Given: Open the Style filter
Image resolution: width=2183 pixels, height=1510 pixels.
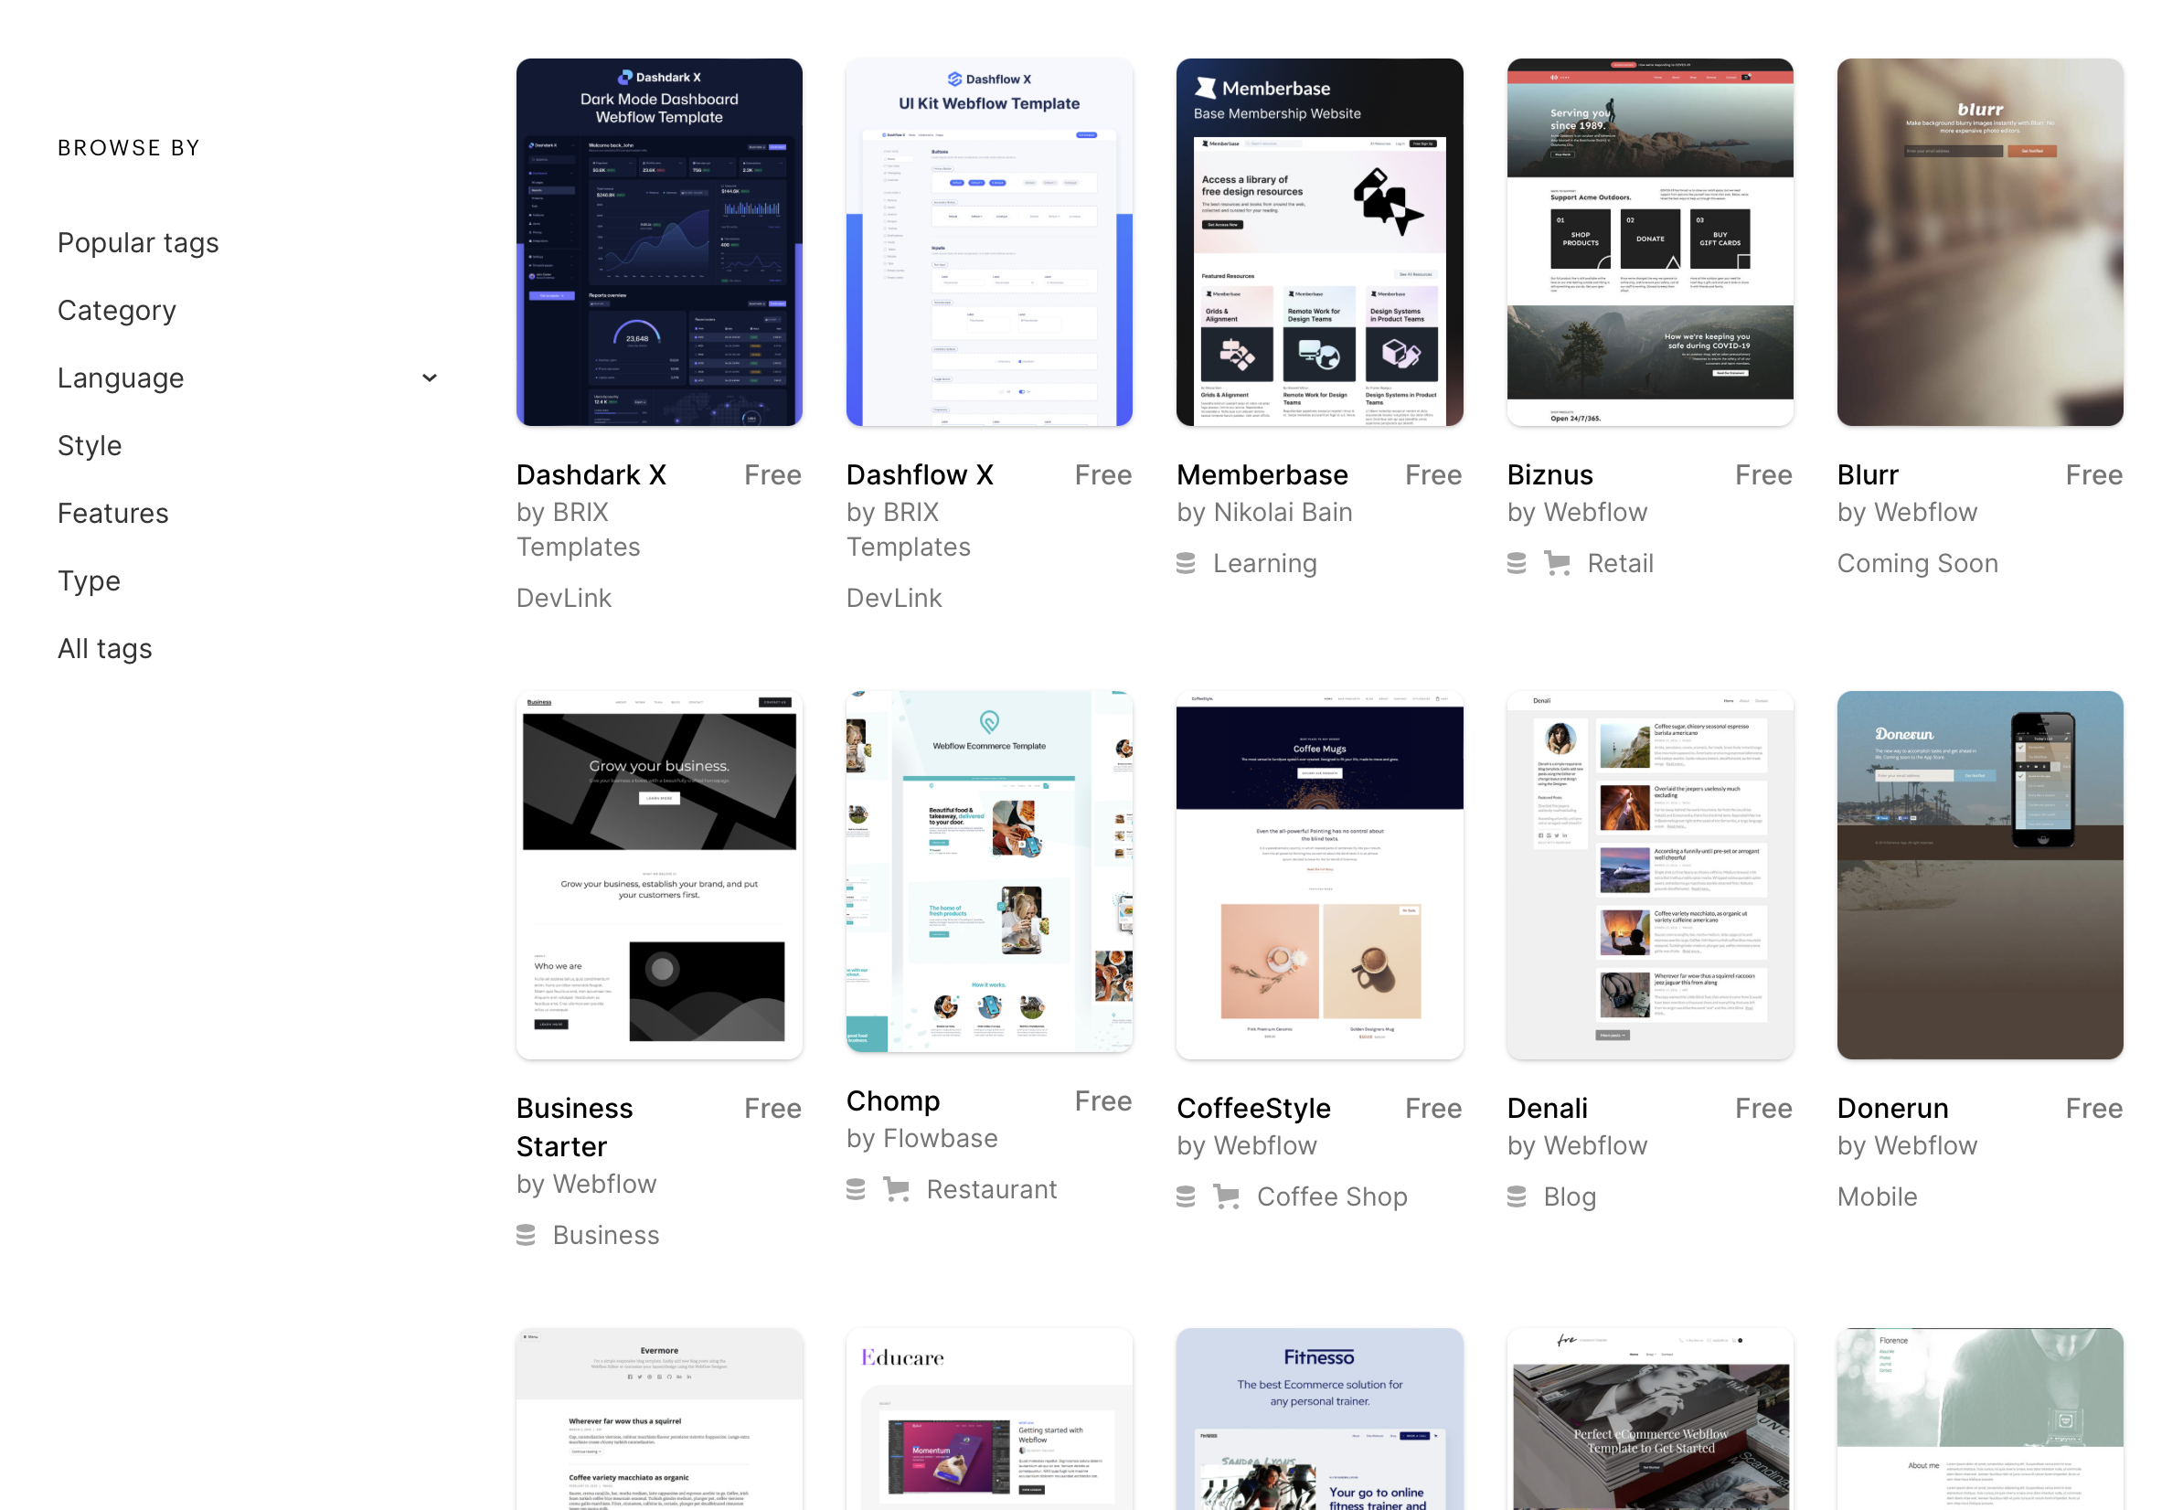Looking at the screenshot, I should coord(90,446).
